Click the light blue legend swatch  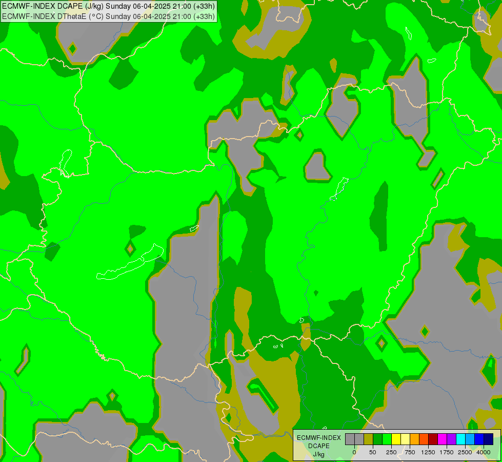coord(470,439)
